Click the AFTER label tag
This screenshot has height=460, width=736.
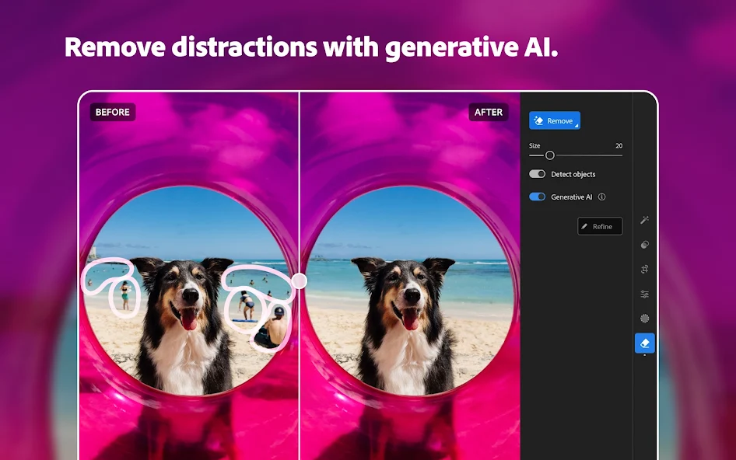489,112
